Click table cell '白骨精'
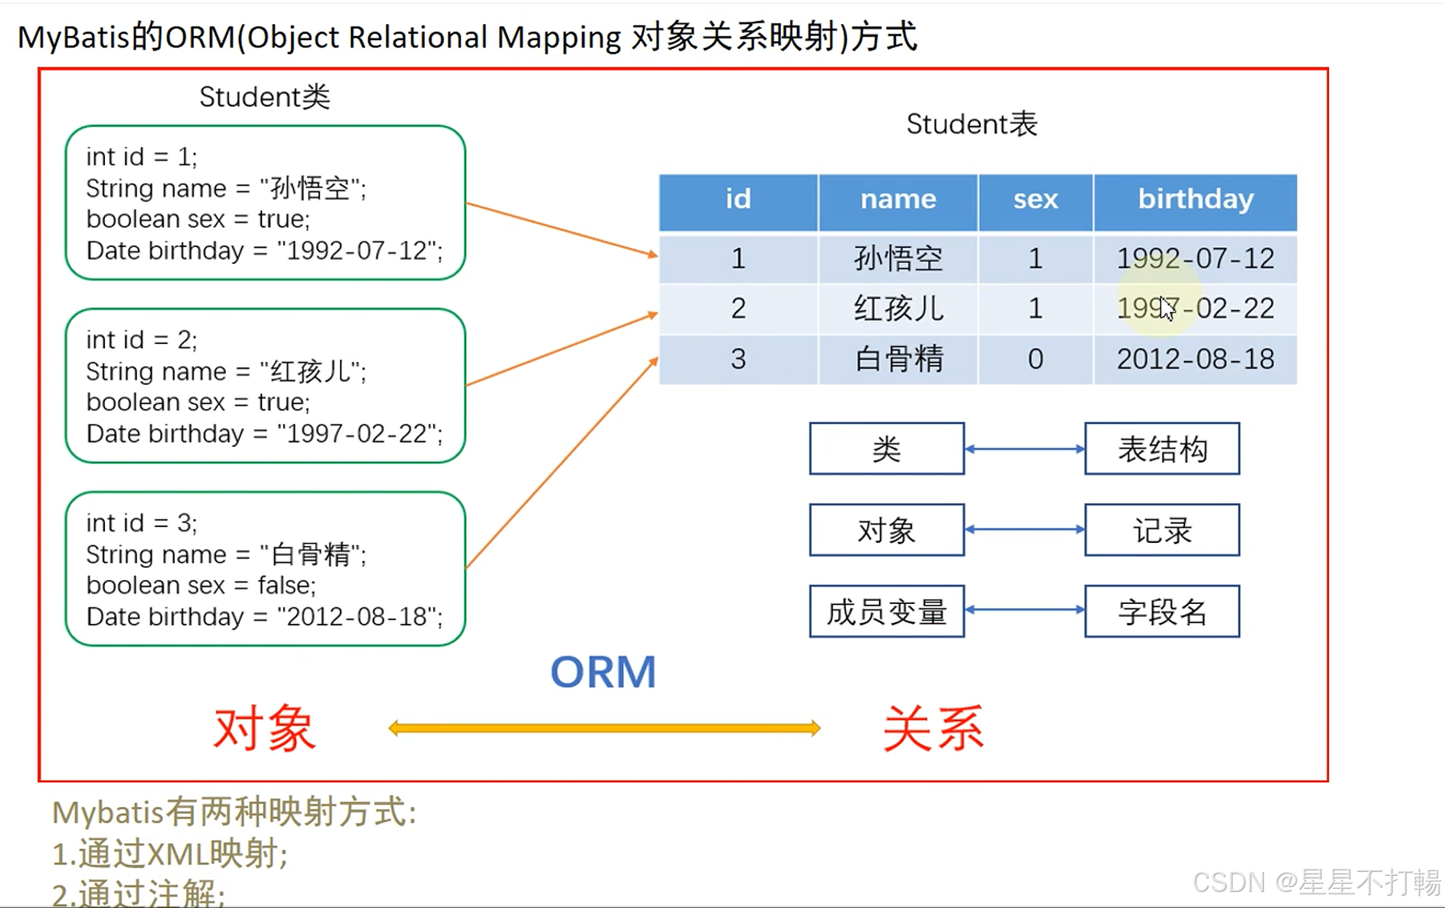Viewport: 1445px width, 908px height. [x=898, y=359]
